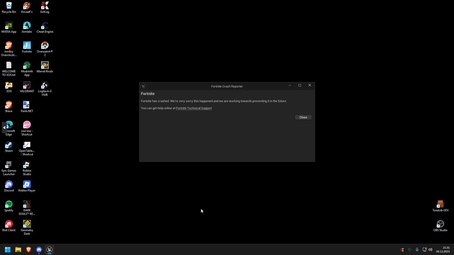This screenshot has height=255, width=454.
Task: Select the DARK SOULS desktop shortcut
Action: (27, 208)
